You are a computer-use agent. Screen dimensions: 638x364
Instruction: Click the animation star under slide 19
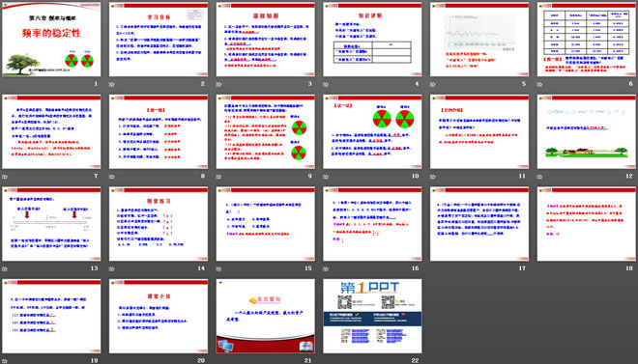5,361
